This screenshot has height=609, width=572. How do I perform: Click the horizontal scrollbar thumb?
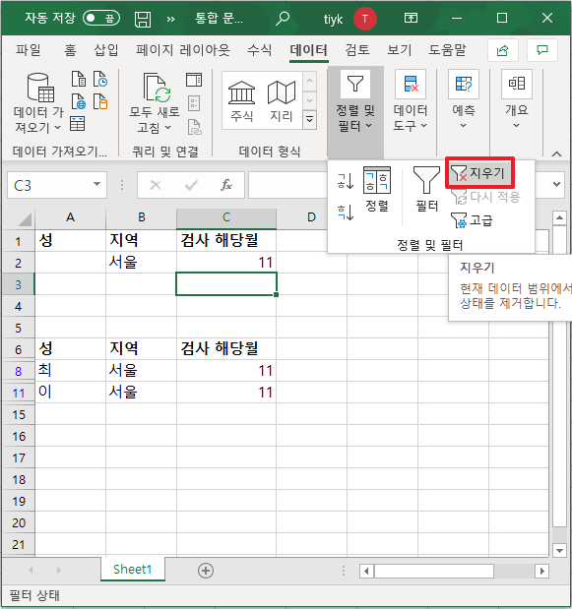point(433,571)
